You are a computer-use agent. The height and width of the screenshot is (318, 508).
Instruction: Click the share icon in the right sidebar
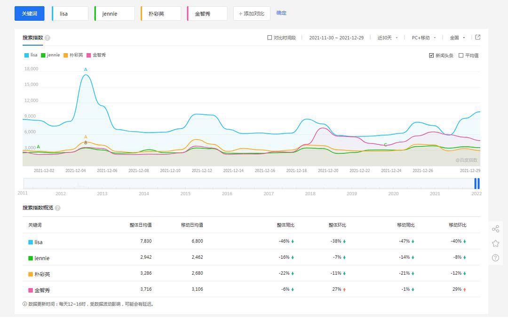click(x=495, y=229)
